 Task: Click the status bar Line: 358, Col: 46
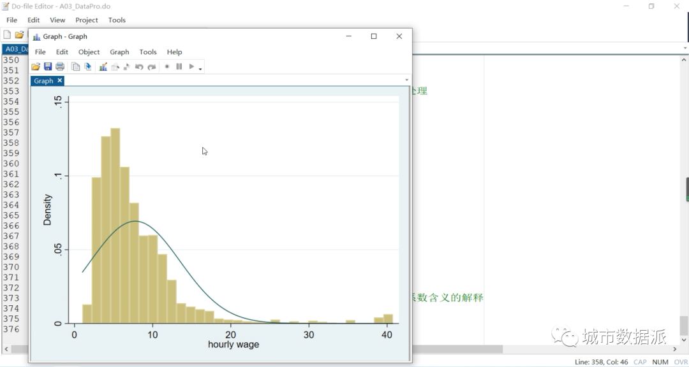pyautogui.click(x=601, y=362)
